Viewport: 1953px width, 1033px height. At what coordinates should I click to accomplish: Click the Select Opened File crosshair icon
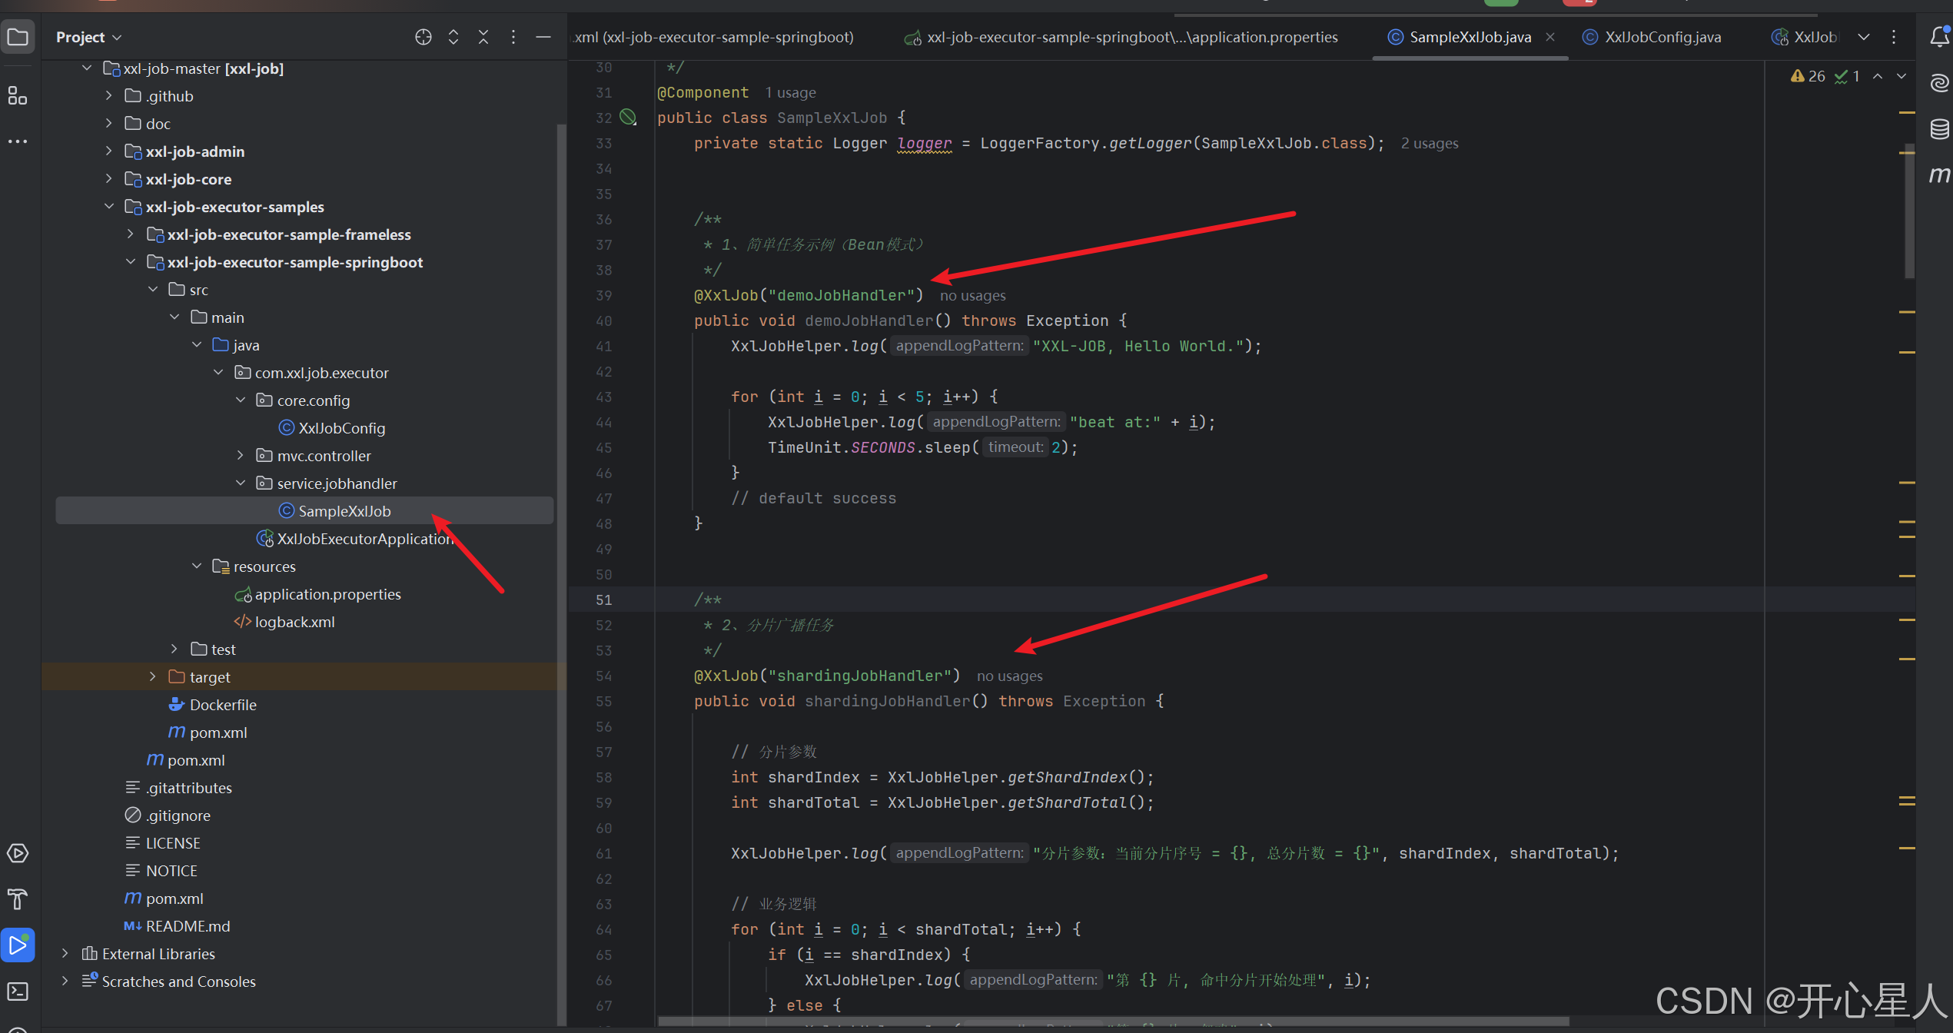tap(423, 37)
